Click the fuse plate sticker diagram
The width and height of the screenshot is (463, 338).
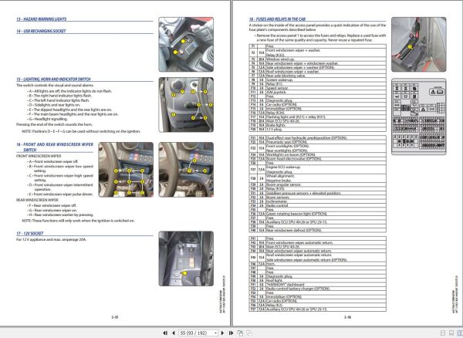click(x=419, y=117)
